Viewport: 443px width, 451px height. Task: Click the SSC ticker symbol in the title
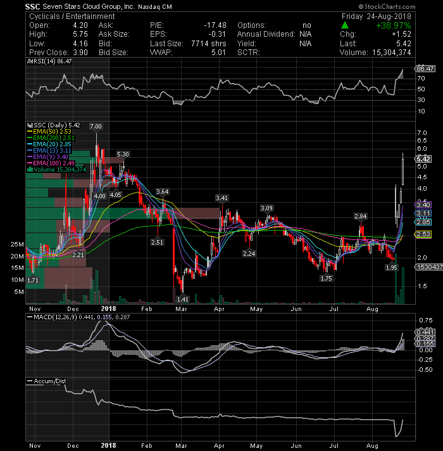click(32, 6)
